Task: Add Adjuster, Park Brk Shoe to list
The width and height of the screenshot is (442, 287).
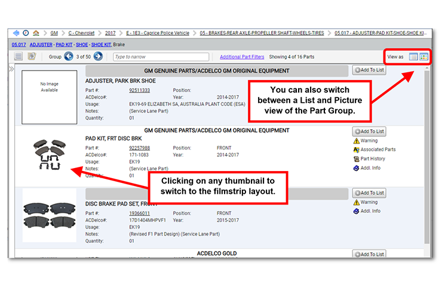Action: click(x=369, y=70)
